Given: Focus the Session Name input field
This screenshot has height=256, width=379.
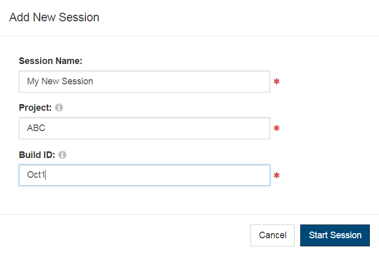Looking at the screenshot, I should tap(145, 81).
